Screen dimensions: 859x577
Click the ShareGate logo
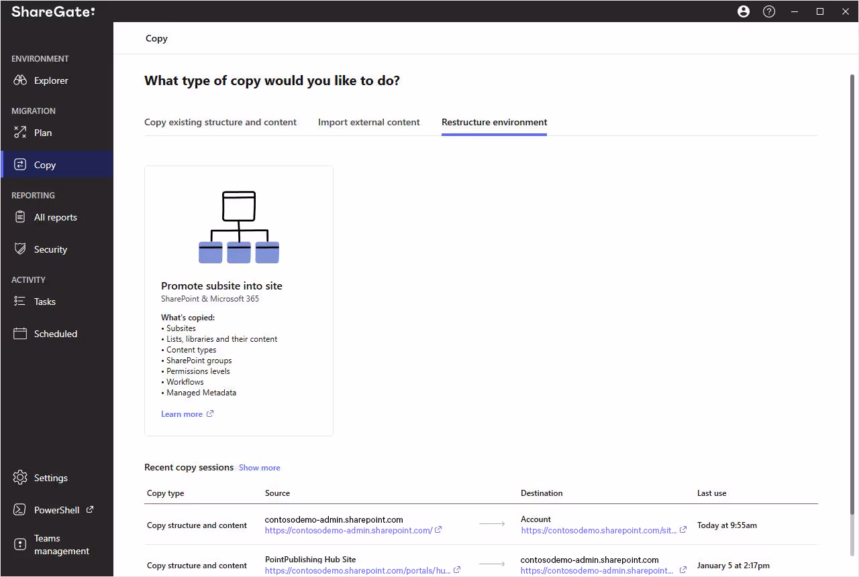(x=53, y=11)
